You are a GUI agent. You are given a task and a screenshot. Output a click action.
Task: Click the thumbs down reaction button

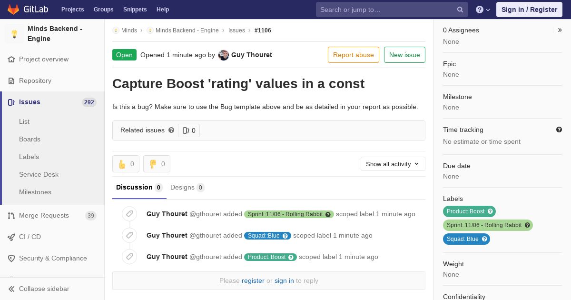pyautogui.click(x=157, y=164)
